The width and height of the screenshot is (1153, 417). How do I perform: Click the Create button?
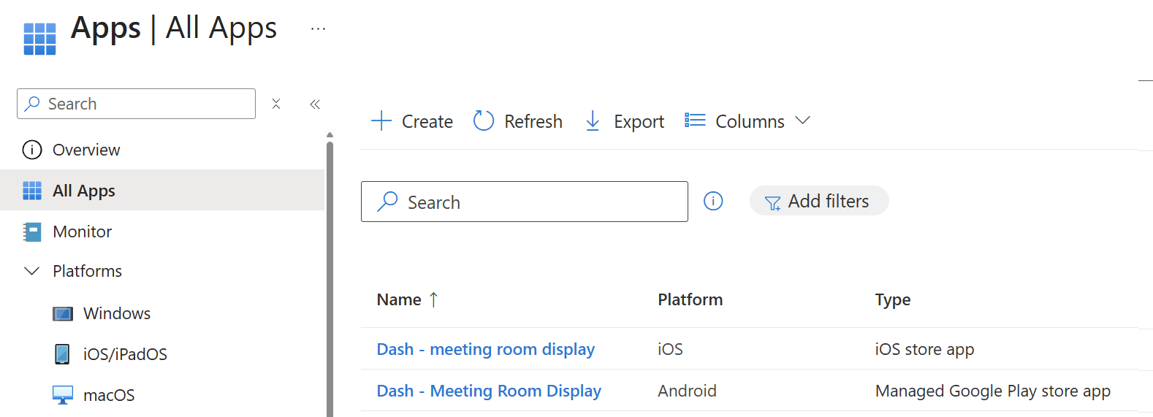(x=412, y=121)
